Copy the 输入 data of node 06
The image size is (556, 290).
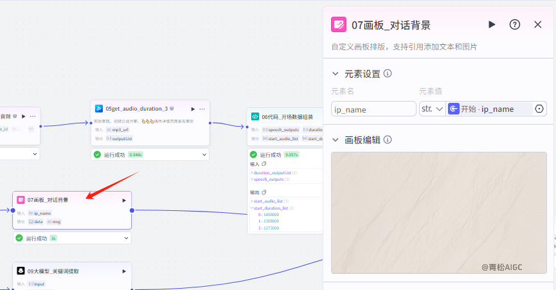pyautogui.click(x=264, y=164)
